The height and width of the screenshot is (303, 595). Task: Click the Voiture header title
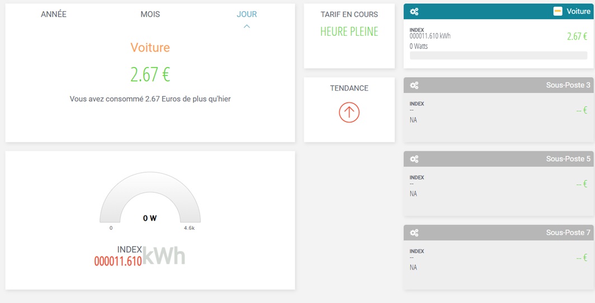[578, 11]
